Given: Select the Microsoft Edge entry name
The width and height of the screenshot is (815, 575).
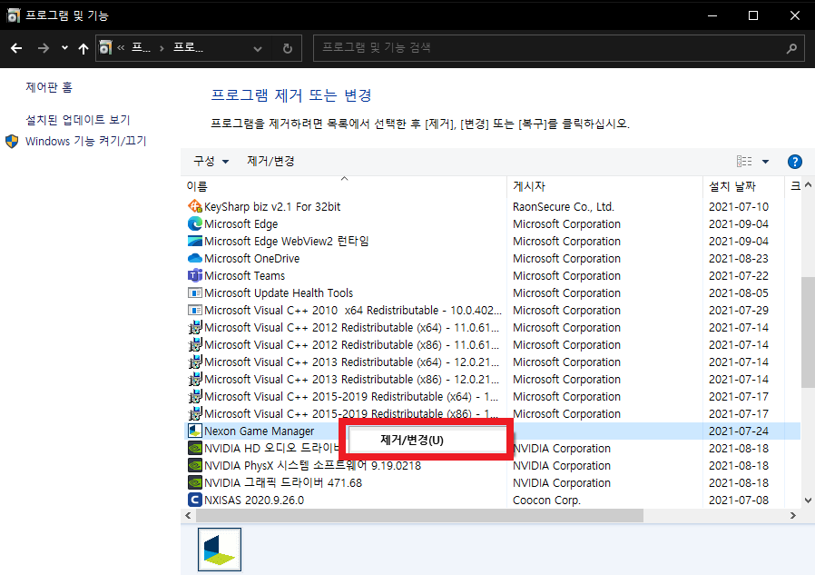Looking at the screenshot, I should [x=241, y=223].
